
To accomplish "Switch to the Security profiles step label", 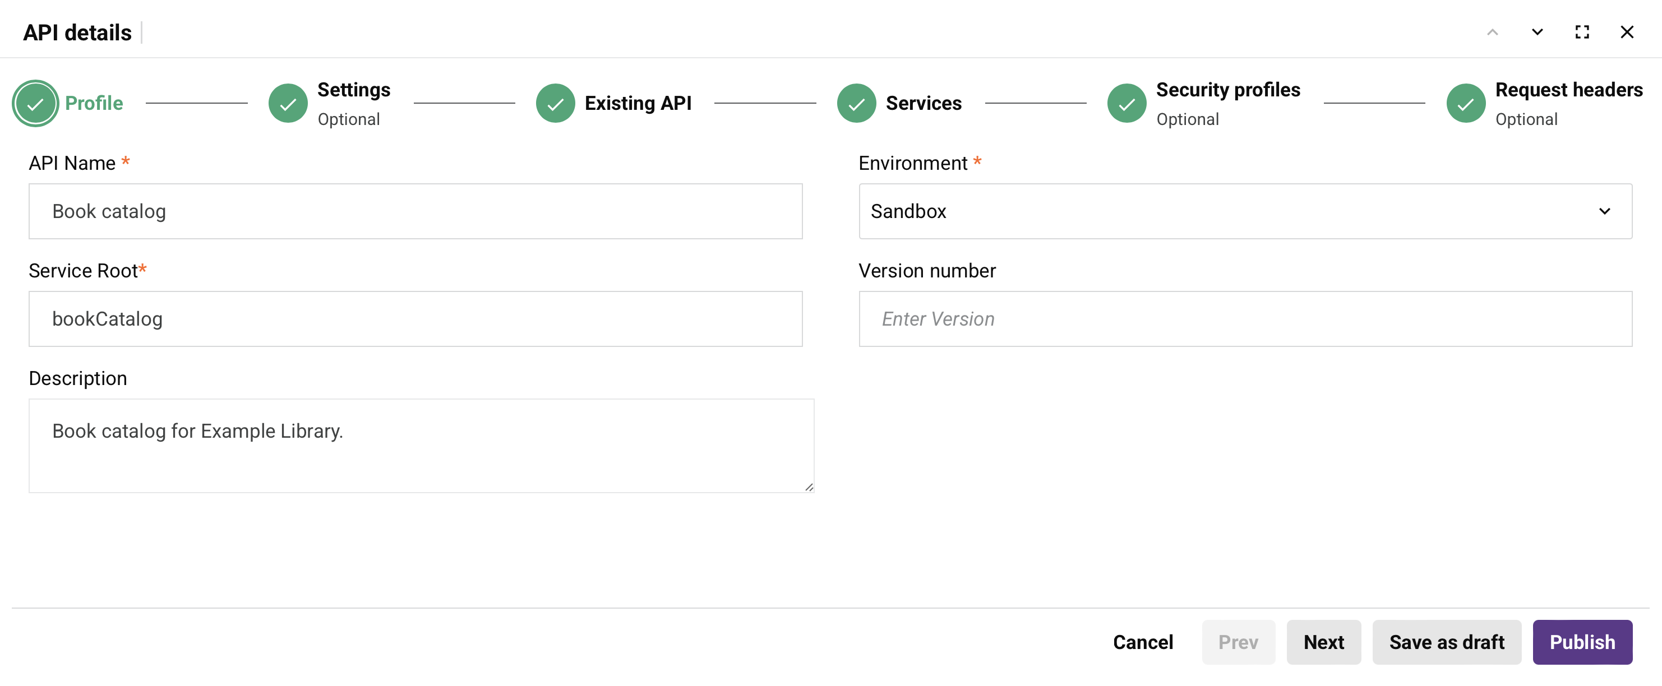I will [x=1228, y=90].
